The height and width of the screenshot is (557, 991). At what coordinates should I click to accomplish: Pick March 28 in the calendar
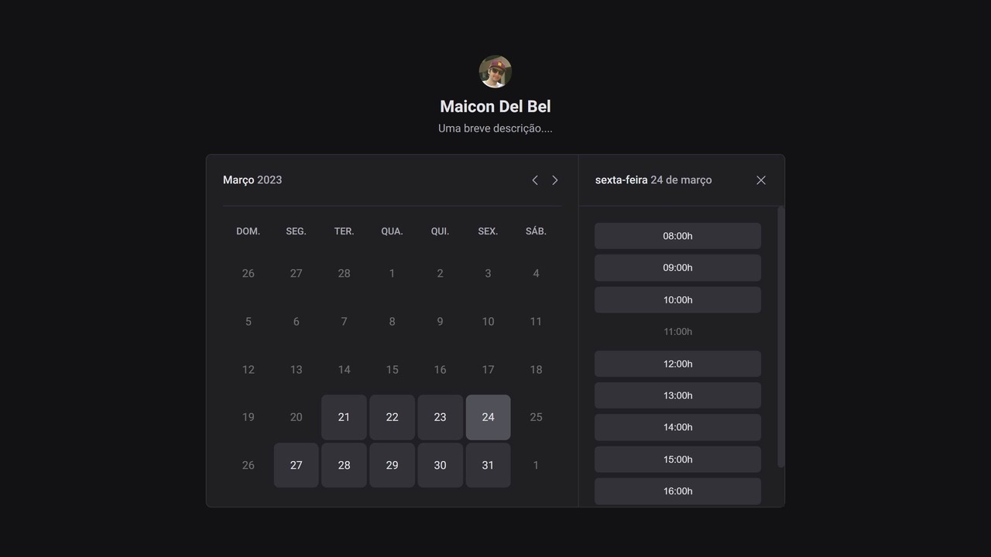344,465
